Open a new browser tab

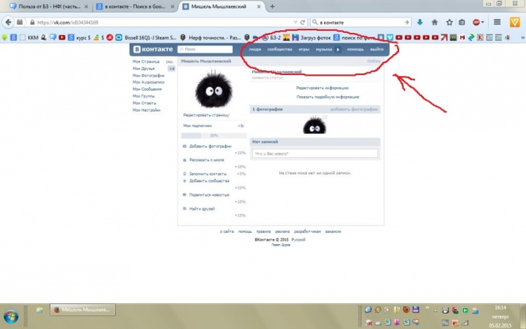click(272, 7)
